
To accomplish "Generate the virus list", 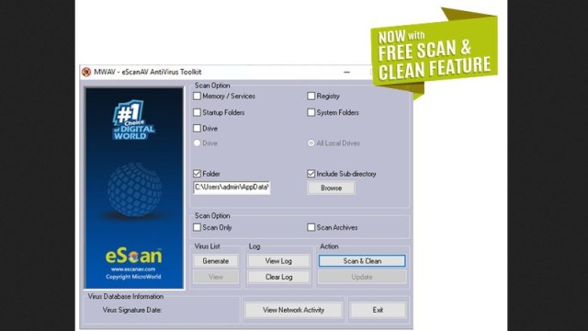I will pyautogui.click(x=216, y=261).
